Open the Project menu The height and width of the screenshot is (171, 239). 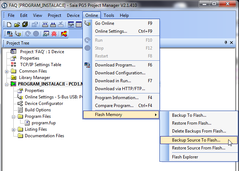[x=54, y=15]
